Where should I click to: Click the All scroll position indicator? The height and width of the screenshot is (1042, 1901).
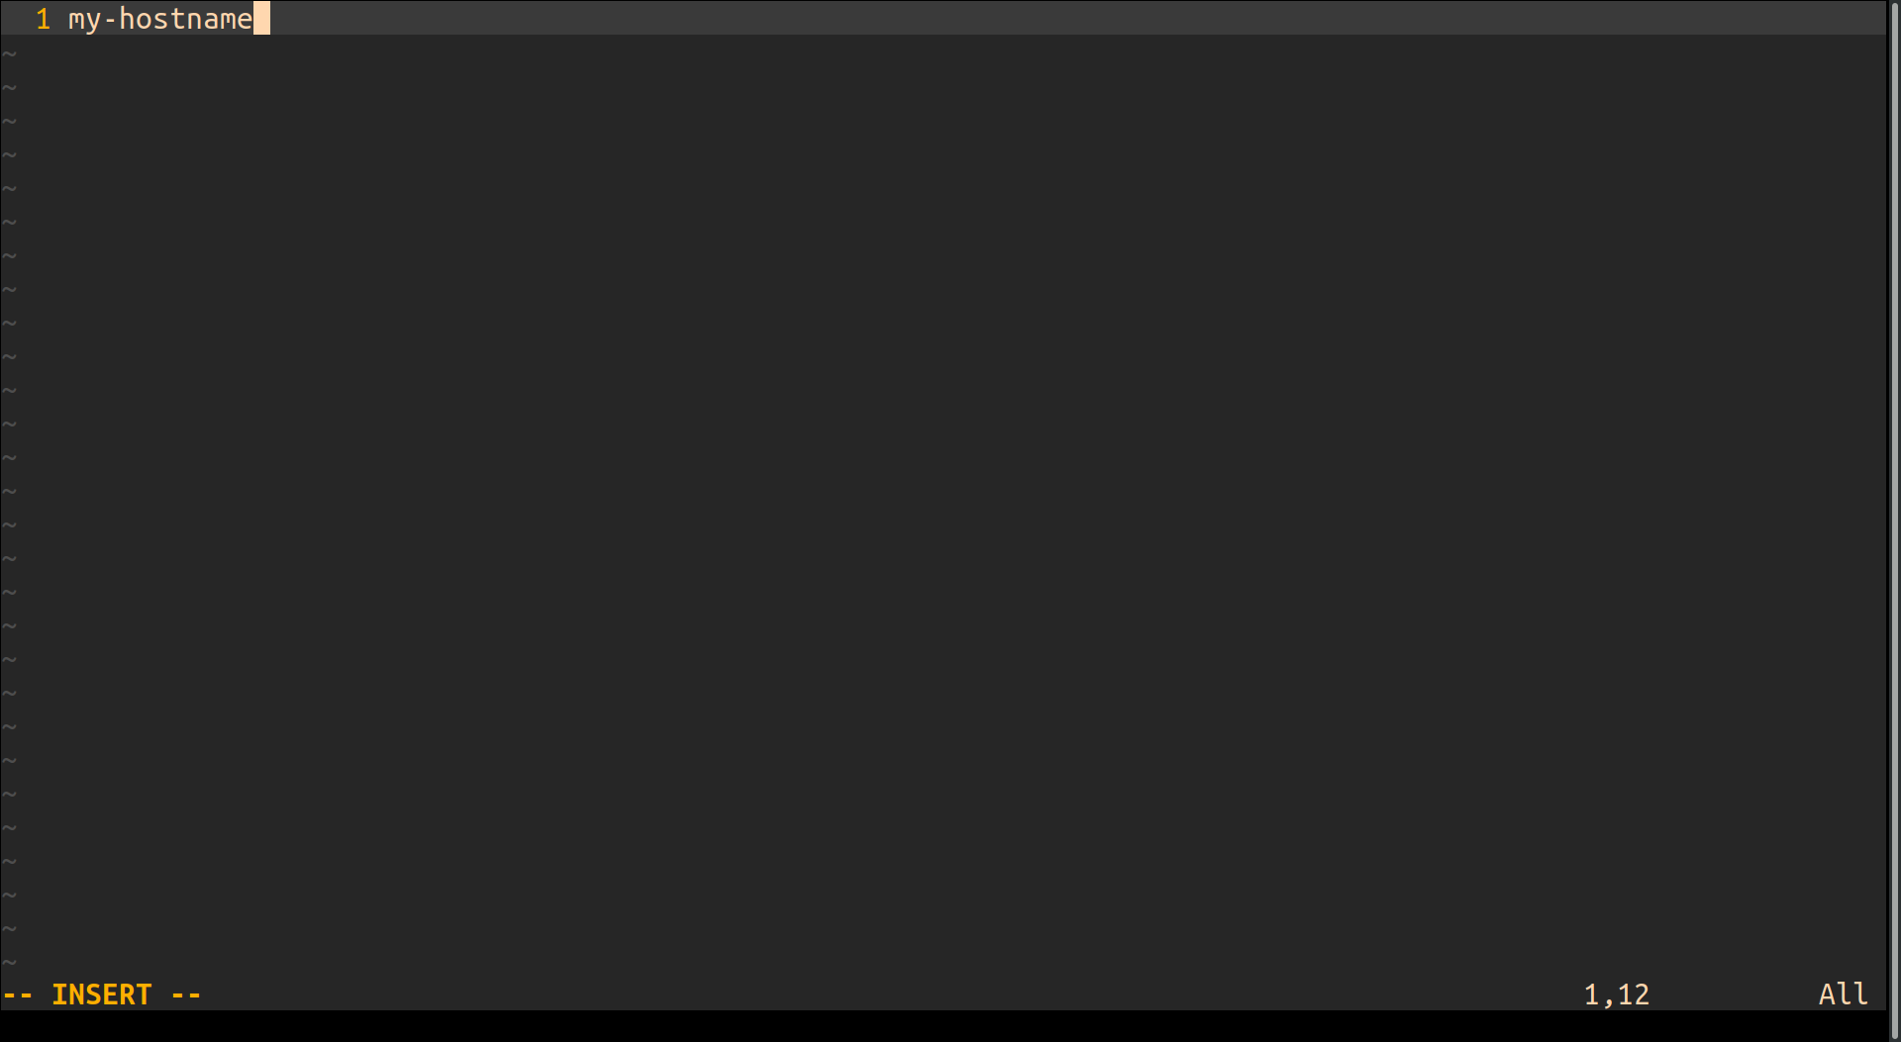pos(1844,995)
